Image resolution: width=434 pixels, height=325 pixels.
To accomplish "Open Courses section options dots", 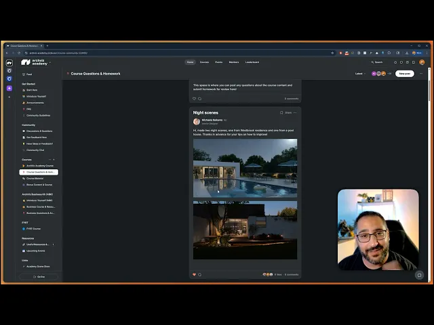I will tap(50, 160).
